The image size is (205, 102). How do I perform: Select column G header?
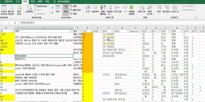click(108, 28)
